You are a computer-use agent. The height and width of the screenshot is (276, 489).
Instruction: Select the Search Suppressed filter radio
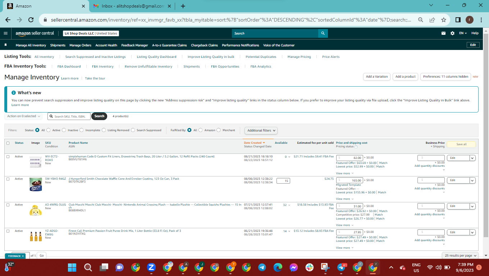coord(133,130)
